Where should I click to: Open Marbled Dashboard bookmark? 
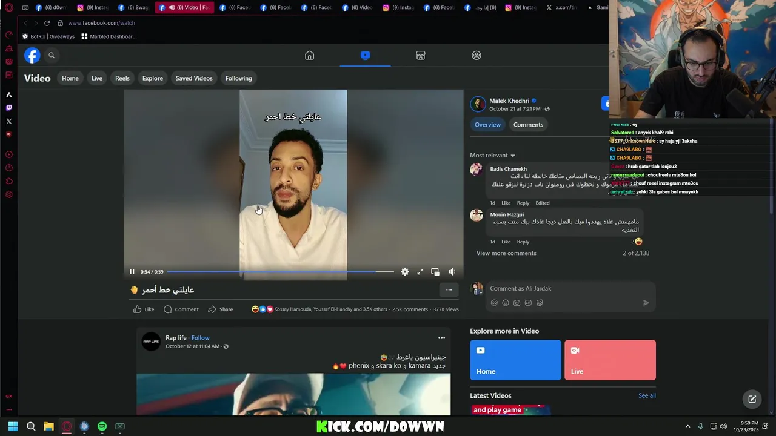[x=109, y=36]
